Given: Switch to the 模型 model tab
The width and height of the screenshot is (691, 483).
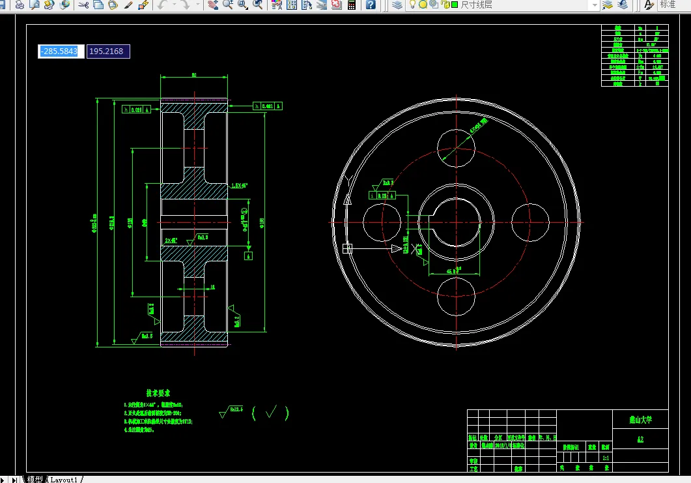Looking at the screenshot, I should (35, 479).
